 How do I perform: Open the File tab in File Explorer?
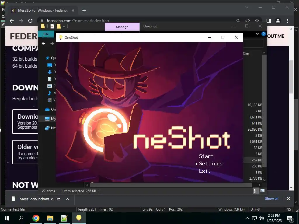pyautogui.click(x=46, y=34)
